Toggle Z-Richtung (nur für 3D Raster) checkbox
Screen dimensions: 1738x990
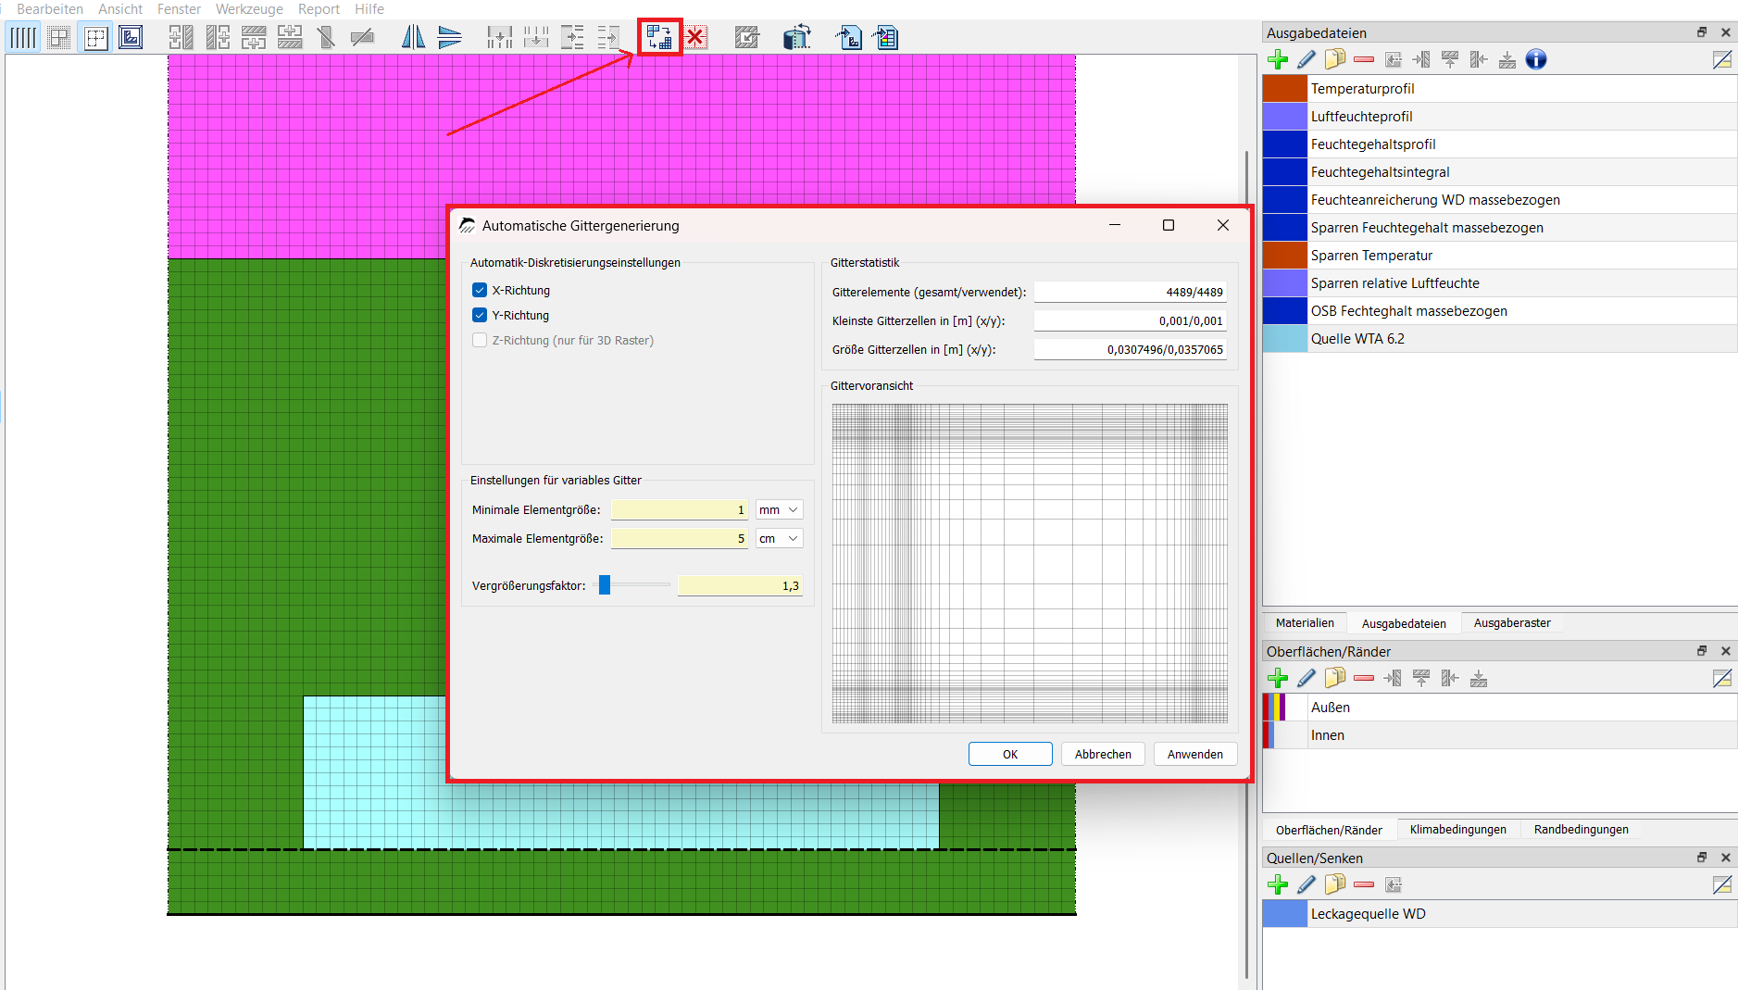(480, 340)
